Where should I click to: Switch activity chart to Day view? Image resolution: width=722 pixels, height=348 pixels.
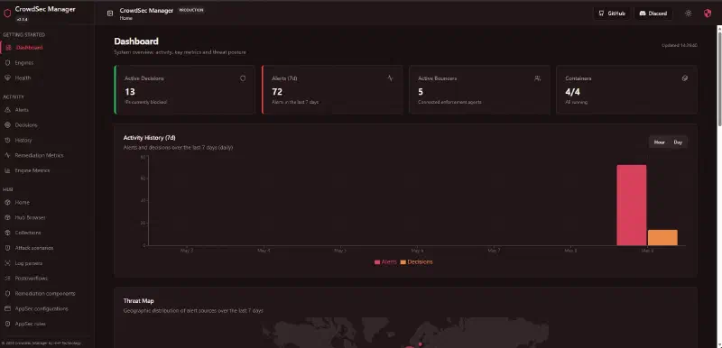[678, 142]
